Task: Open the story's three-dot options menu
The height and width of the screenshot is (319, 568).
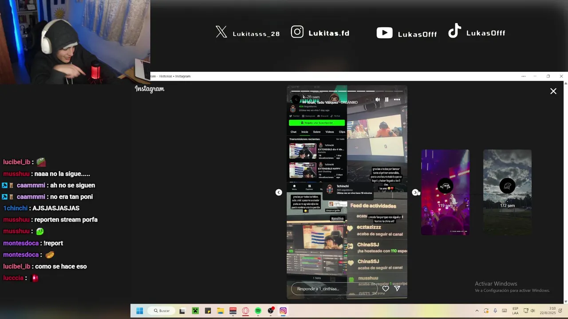Action: pyautogui.click(x=397, y=100)
